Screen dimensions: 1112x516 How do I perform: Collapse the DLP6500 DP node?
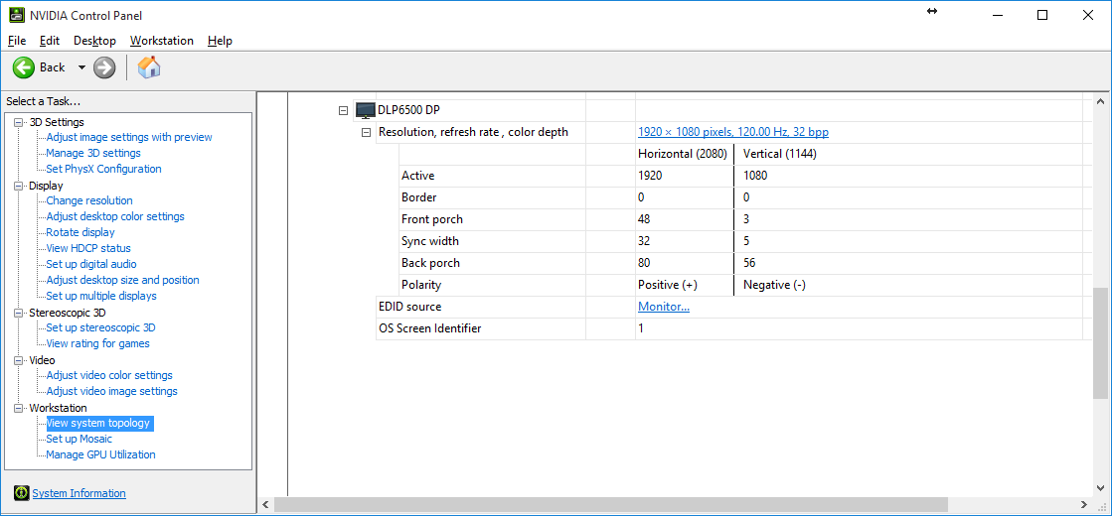(x=343, y=110)
